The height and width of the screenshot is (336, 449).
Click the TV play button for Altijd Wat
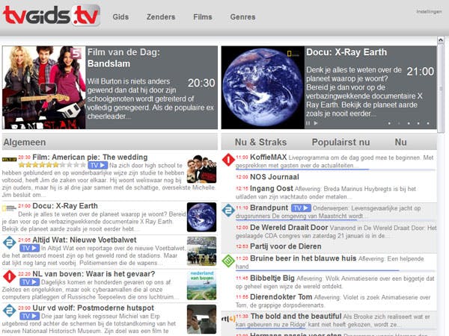(x=29, y=248)
